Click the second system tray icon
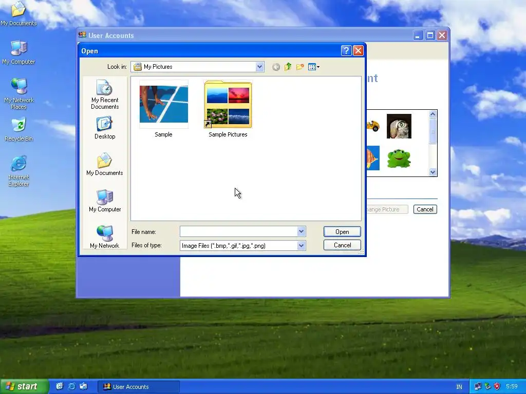 488,387
